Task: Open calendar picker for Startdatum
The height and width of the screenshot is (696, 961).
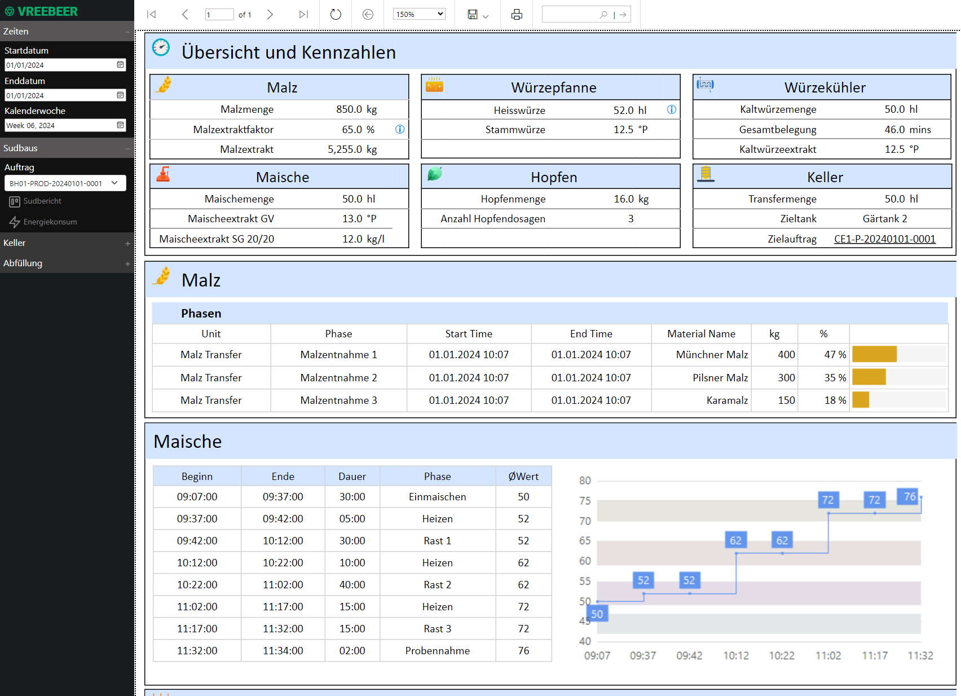Action: (x=120, y=65)
